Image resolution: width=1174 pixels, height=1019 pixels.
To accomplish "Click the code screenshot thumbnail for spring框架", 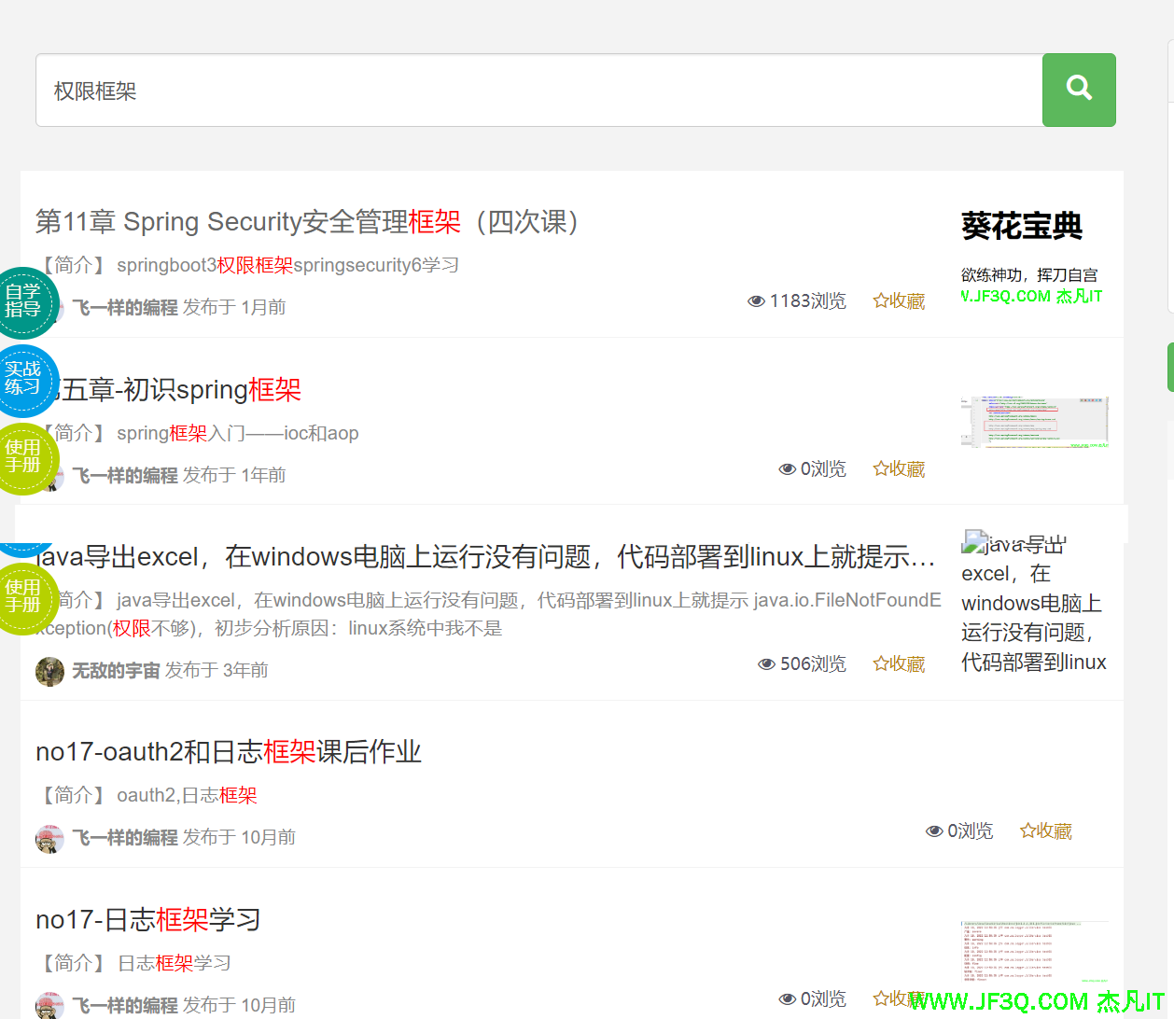I will [1034, 422].
